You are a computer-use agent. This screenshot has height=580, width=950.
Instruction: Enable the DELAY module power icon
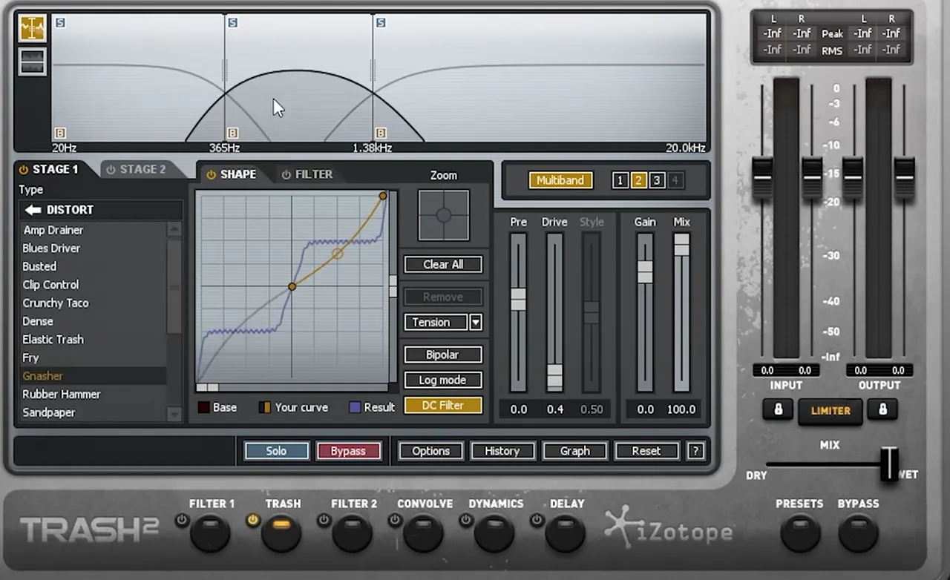[x=537, y=520]
